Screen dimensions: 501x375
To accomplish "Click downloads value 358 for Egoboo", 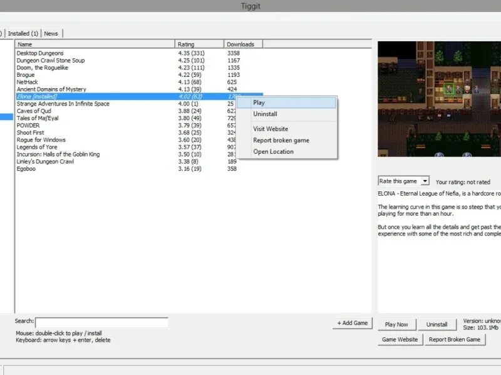I will tap(232, 169).
